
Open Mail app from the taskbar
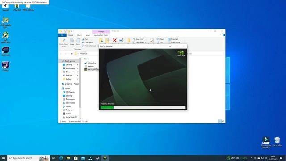coord(83,158)
